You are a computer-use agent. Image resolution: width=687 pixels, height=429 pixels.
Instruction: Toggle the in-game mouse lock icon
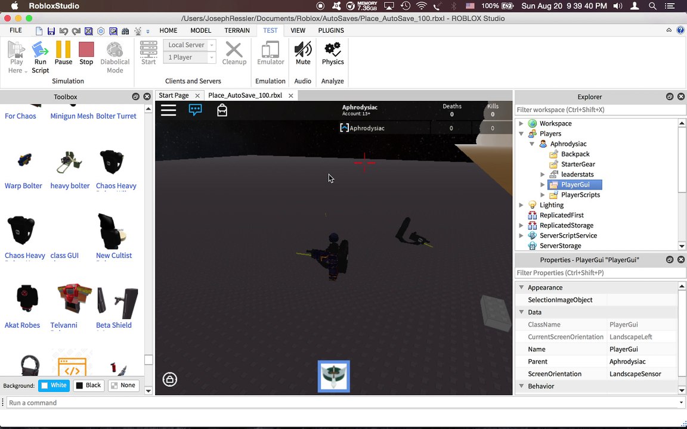coord(170,379)
